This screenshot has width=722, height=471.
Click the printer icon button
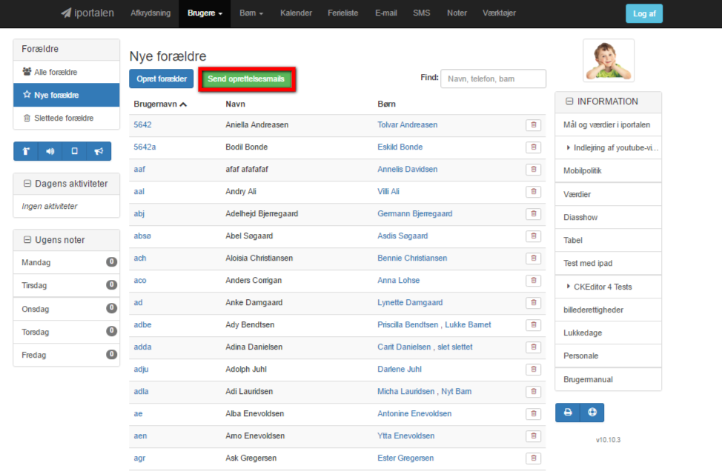pos(568,412)
